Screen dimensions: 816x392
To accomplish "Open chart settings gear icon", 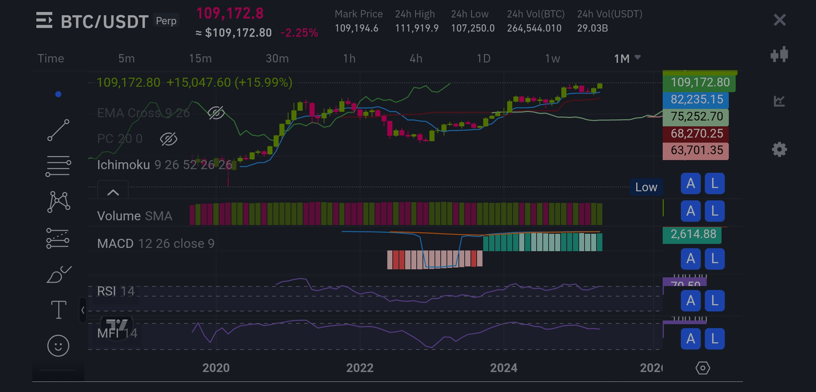I will (x=779, y=150).
